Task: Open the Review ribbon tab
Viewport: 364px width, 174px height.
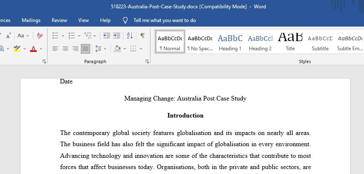Action: tap(60, 20)
